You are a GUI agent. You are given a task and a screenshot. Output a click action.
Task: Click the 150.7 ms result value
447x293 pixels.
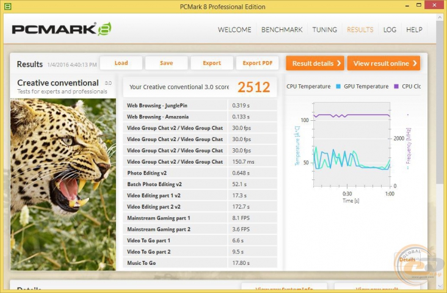(x=243, y=162)
